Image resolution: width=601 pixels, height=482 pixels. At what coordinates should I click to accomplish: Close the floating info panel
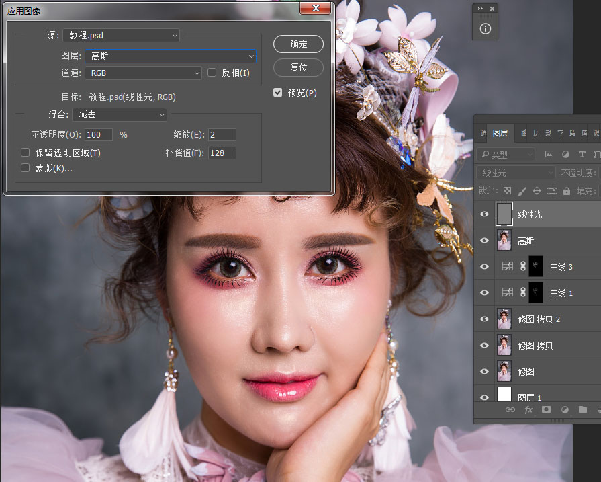coord(492,9)
